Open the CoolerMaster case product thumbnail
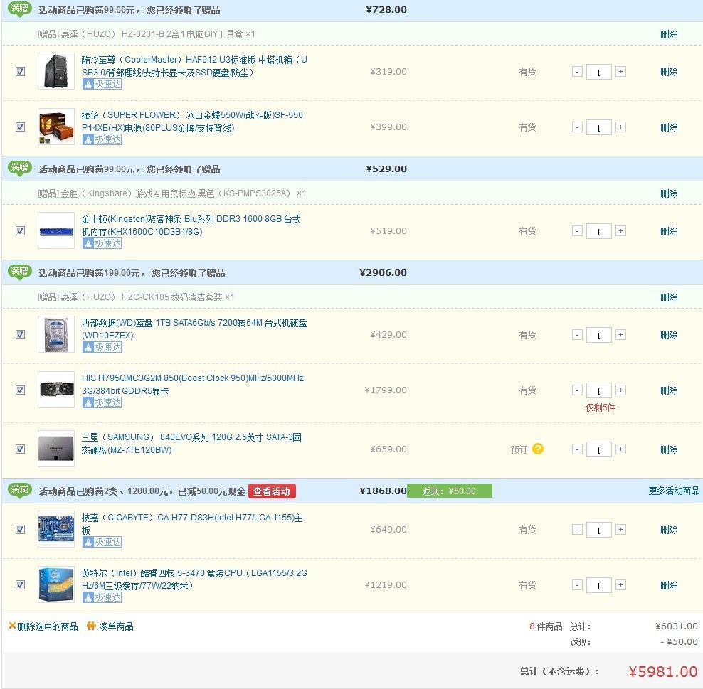This screenshot has height=689, width=703. click(x=56, y=71)
